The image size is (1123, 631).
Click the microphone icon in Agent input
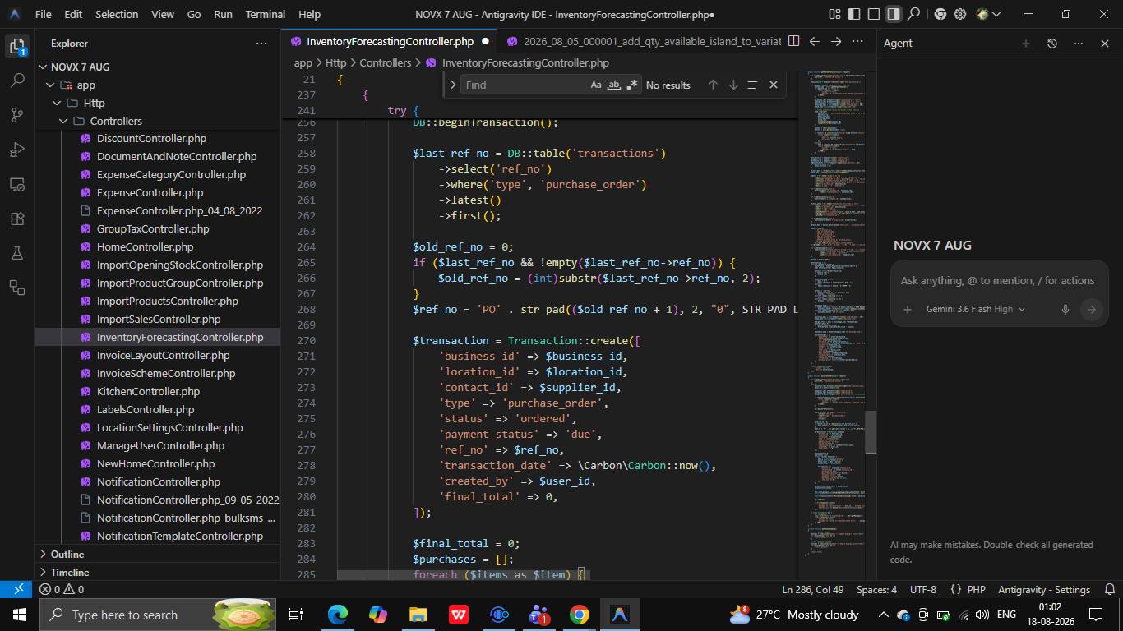(x=1065, y=310)
